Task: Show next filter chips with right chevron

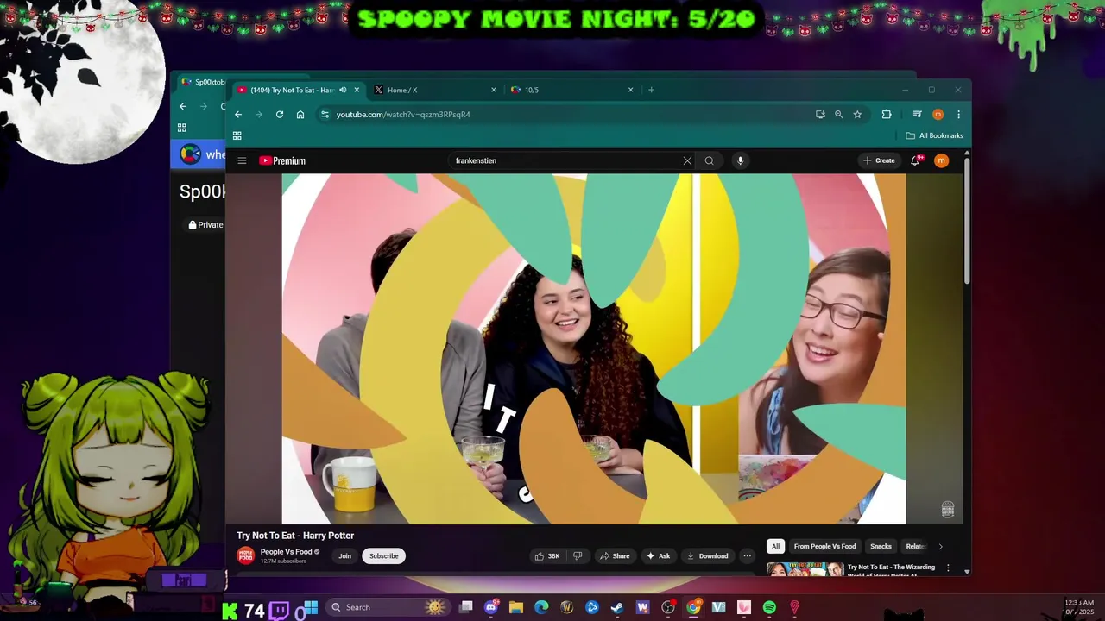Action: (x=940, y=546)
